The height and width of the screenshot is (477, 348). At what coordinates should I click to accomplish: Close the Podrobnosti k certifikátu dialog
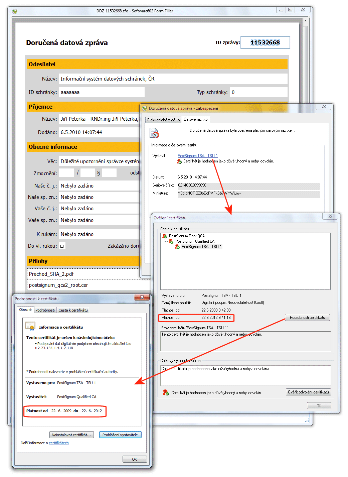(x=142, y=297)
